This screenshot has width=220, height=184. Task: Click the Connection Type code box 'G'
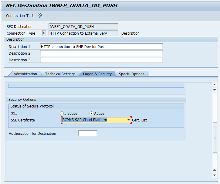point(44,33)
